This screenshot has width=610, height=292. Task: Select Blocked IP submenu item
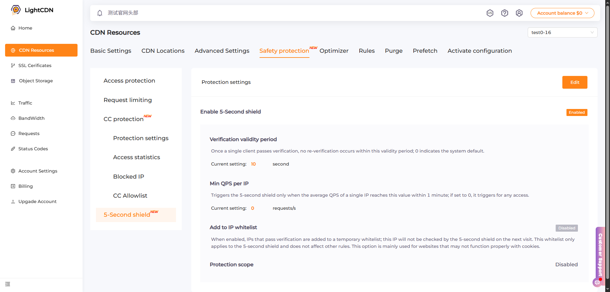pyautogui.click(x=128, y=177)
